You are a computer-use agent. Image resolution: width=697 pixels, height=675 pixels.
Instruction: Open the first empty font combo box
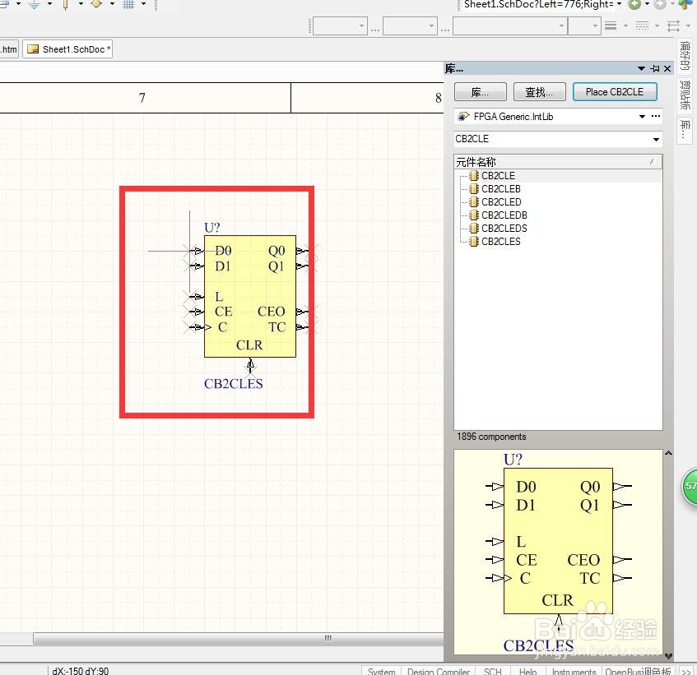(340, 26)
